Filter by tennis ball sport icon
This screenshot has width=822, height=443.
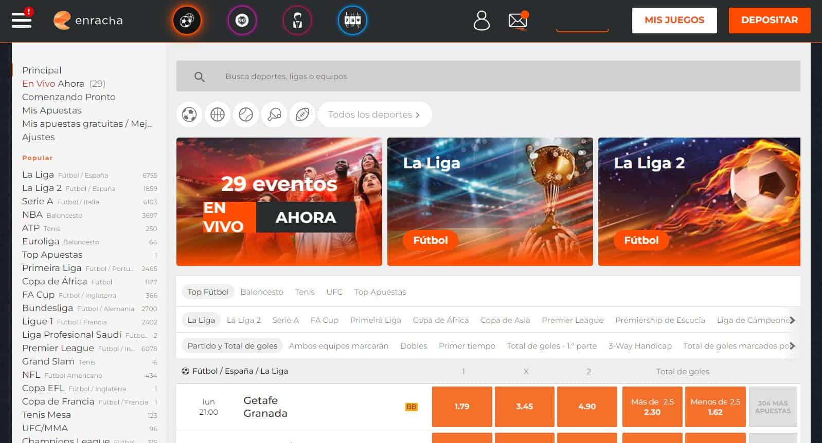(x=246, y=114)
